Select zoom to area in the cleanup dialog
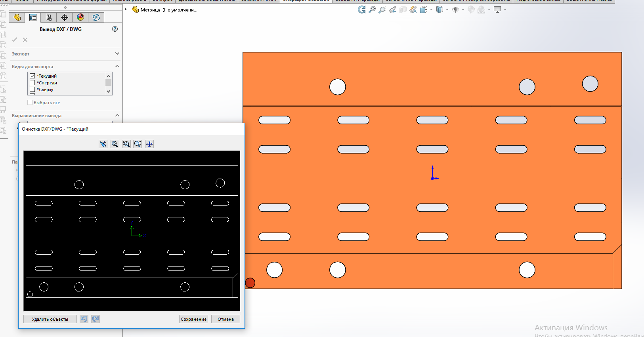The height and width of the screenshot is (337, 644). point(126,144)
